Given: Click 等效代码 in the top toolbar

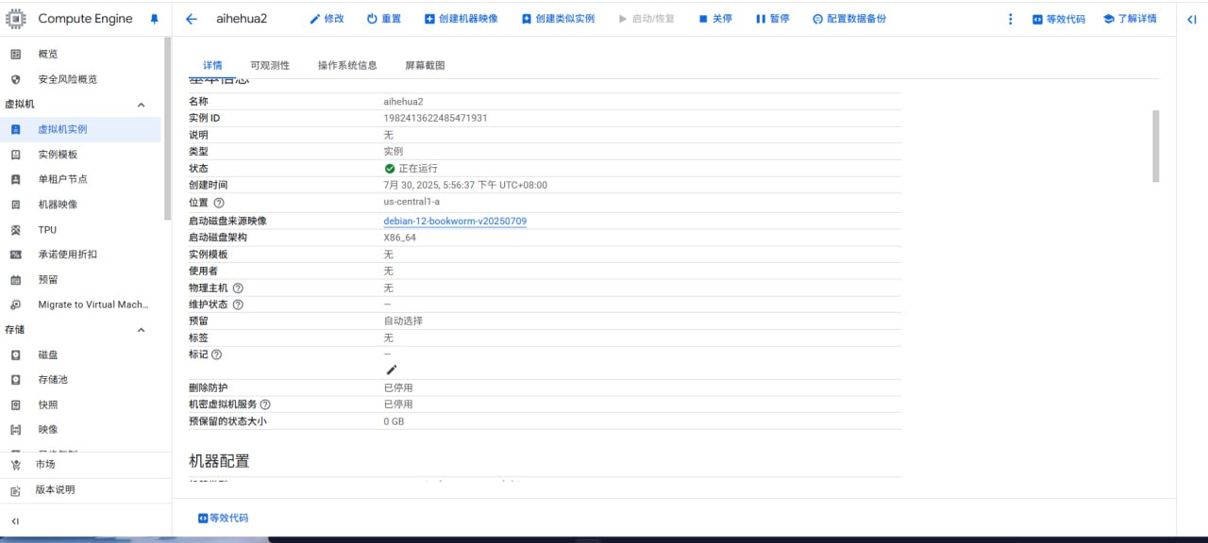Looking at the screenshot, I should tap(1059, 19).
